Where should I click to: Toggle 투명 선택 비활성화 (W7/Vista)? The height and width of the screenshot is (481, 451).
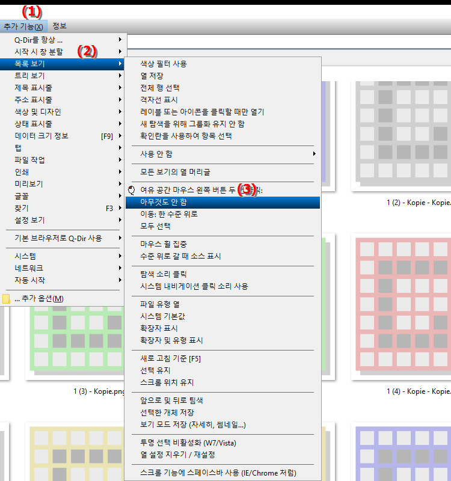tap(222, 443)
